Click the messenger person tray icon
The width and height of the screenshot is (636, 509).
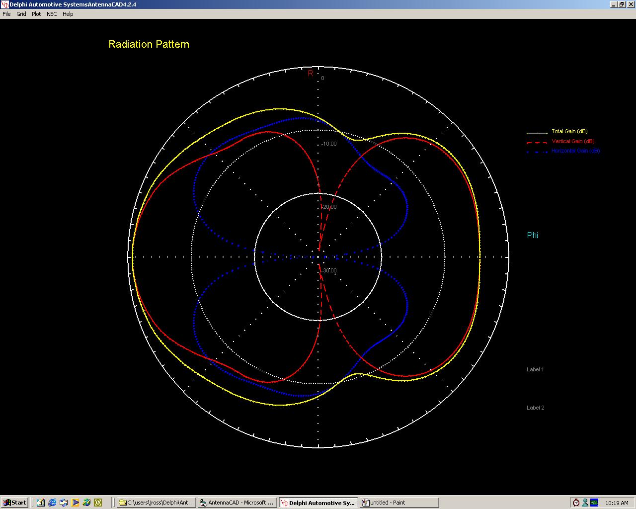[x=585, y=503]
